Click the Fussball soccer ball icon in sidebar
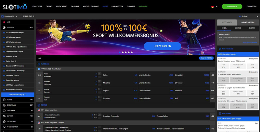 point(4,28)
